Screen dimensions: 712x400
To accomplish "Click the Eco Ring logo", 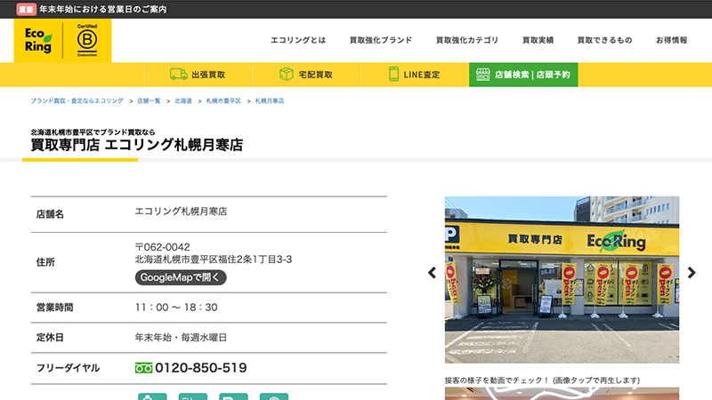I will click(x=38, y=41).
